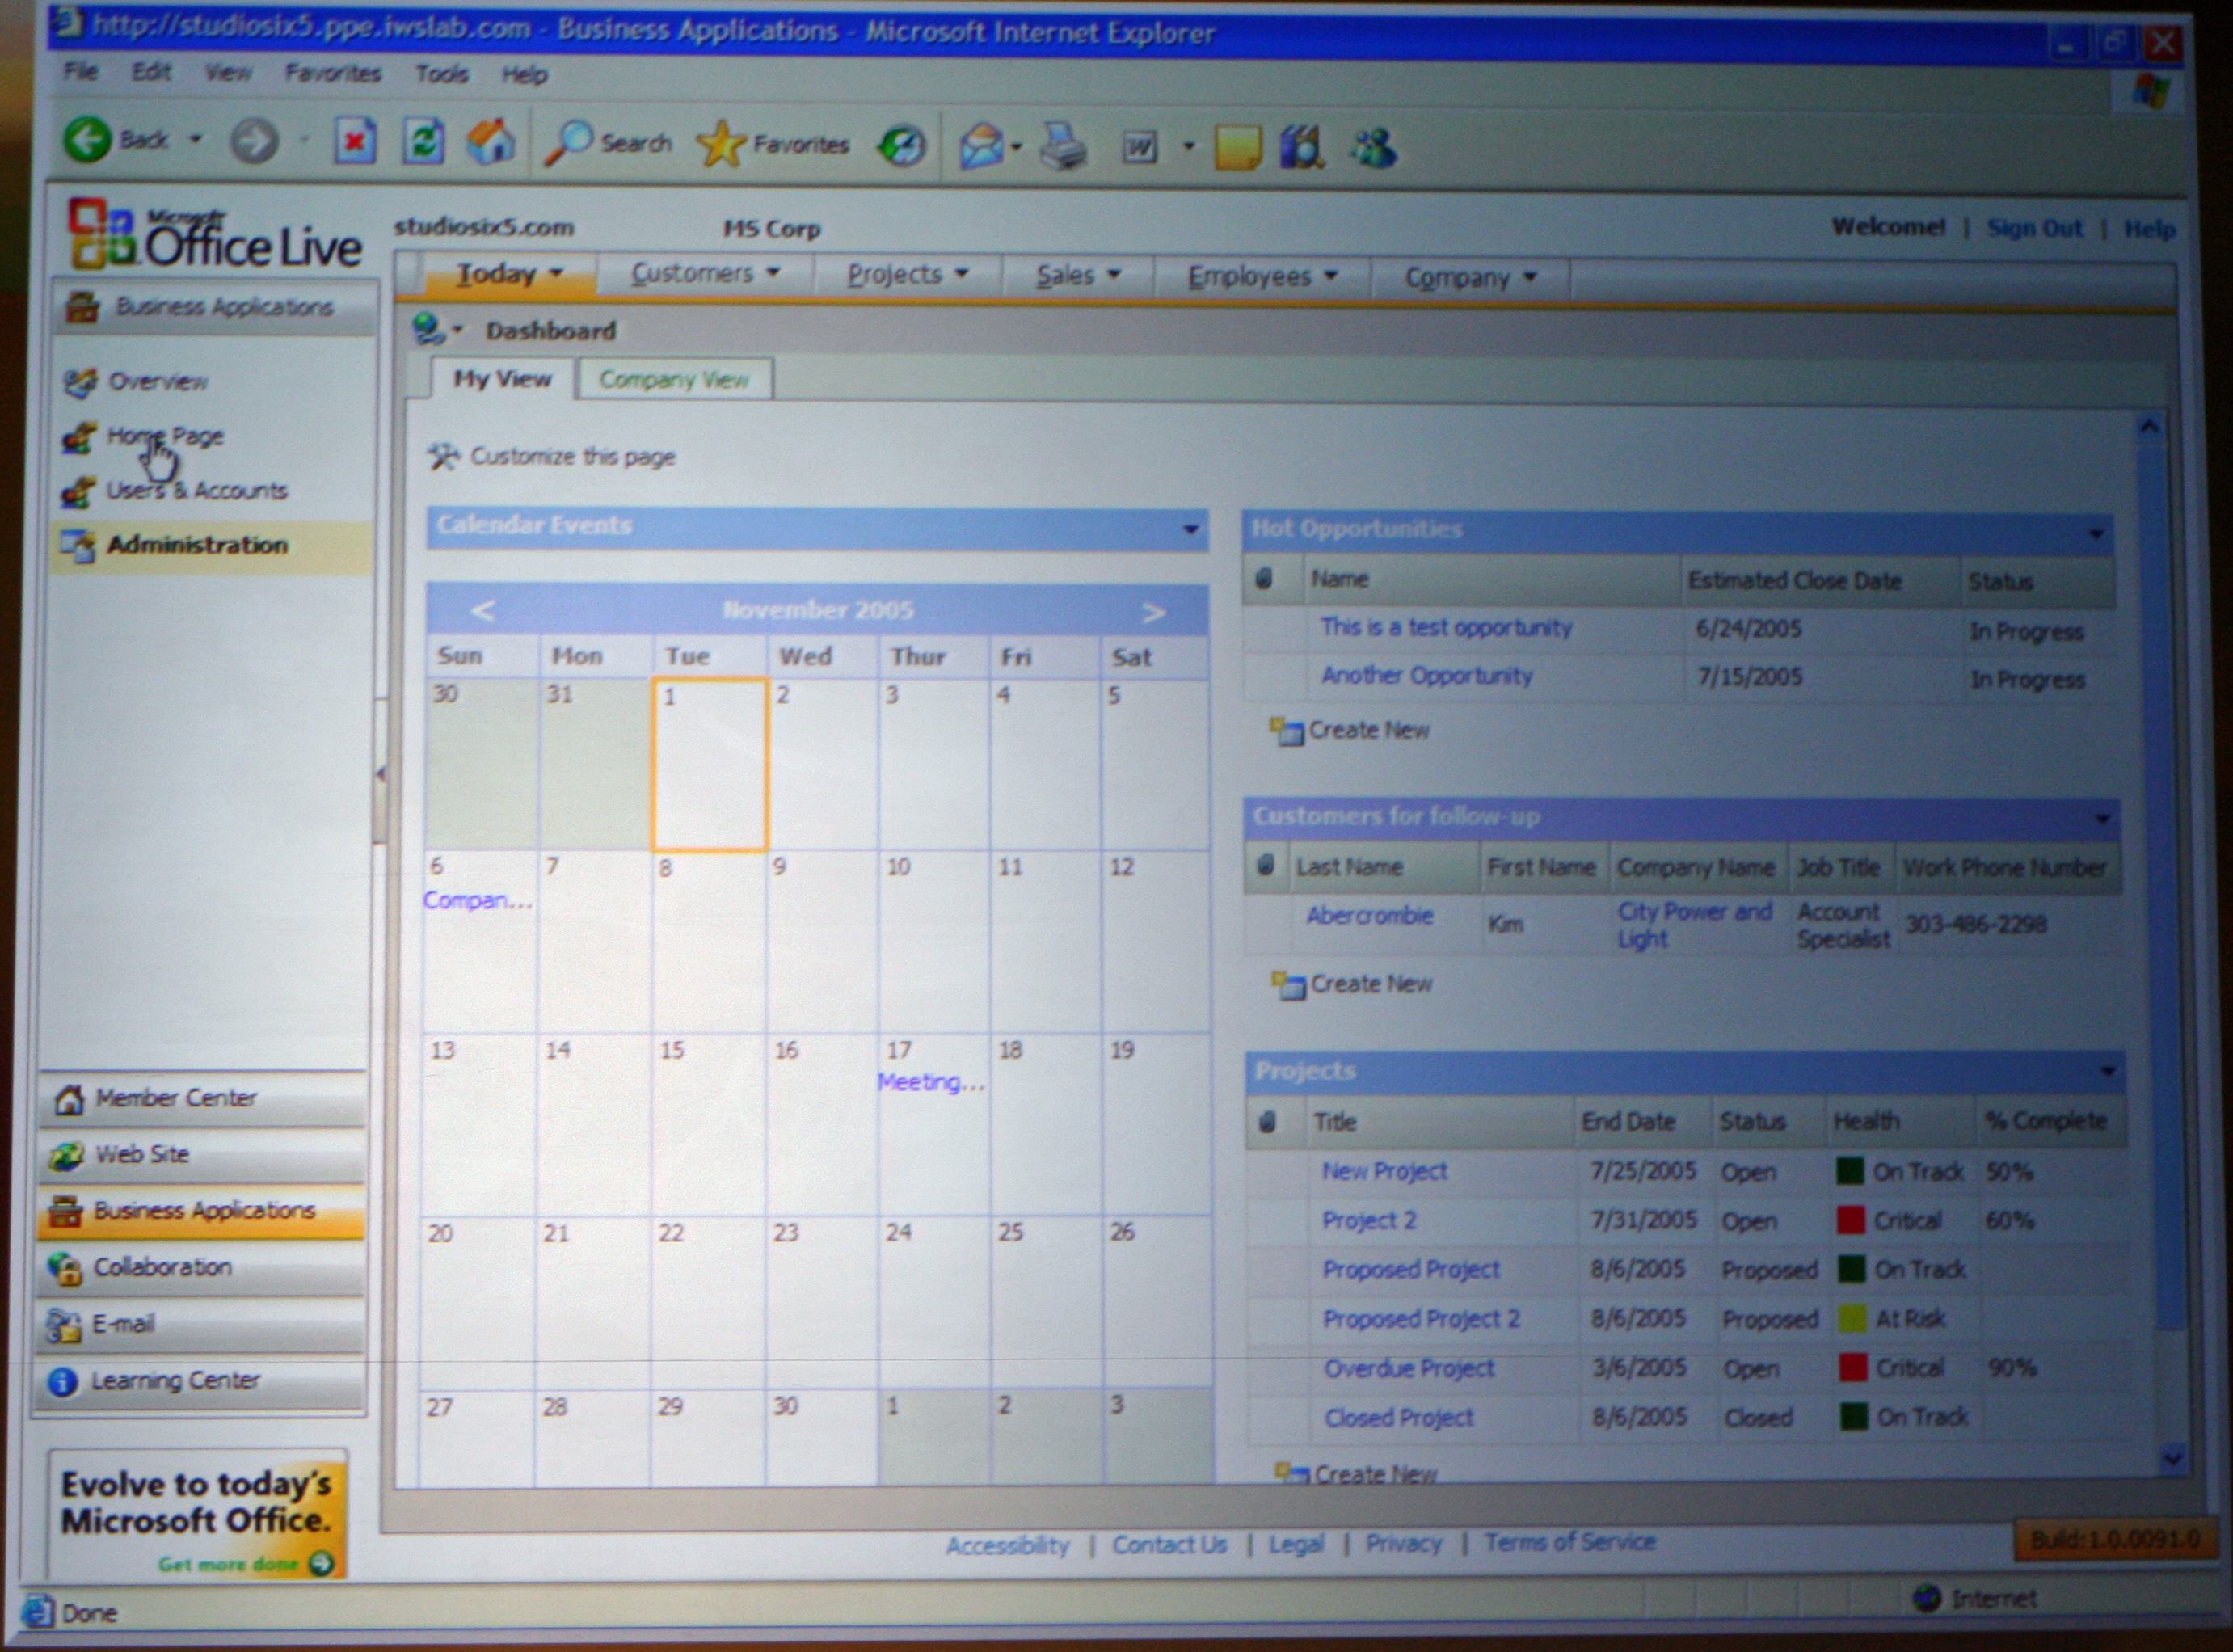Select the Administration sidebar item
Viewport: 2233px width, 1652px height.
click(212, 545)
